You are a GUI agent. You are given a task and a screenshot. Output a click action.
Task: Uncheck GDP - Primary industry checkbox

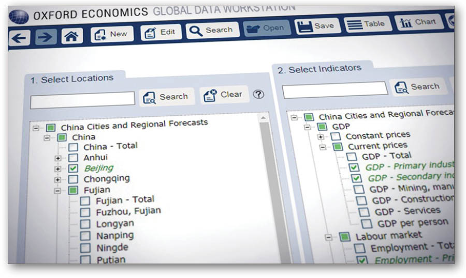click(x=354, y=167)
